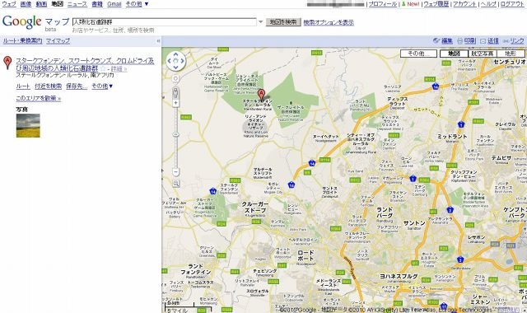Collapse the left results panel

(158, 41)
